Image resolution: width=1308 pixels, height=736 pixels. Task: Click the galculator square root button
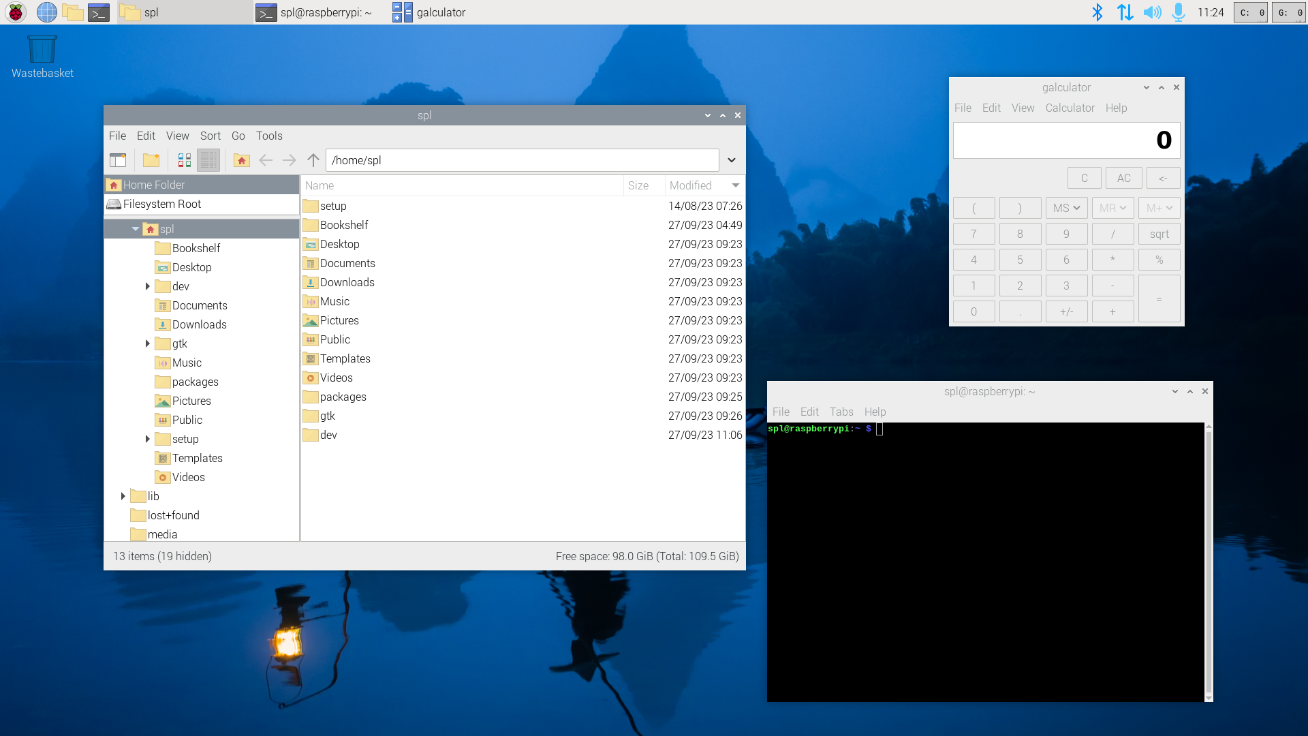[1159, 234]
